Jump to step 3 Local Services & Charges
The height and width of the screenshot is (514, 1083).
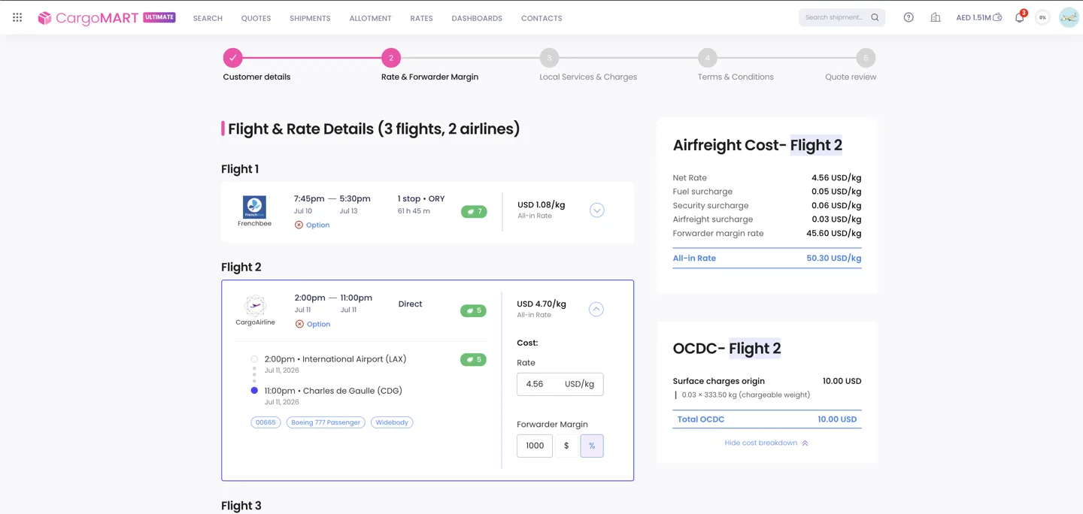pyautogui.click(x=549, y=58)
